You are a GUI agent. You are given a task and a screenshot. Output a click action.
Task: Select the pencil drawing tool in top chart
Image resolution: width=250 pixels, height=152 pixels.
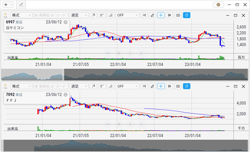click(x=152, y=15)
